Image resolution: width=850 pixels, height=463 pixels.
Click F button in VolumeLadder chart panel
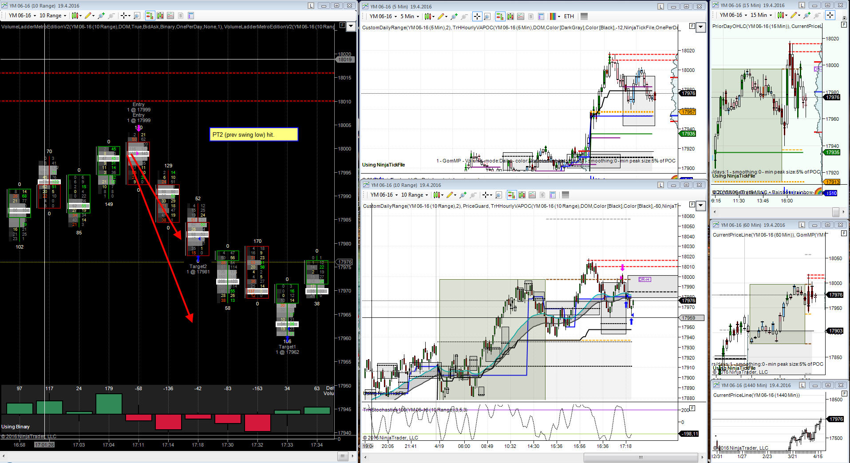(342, 26)
